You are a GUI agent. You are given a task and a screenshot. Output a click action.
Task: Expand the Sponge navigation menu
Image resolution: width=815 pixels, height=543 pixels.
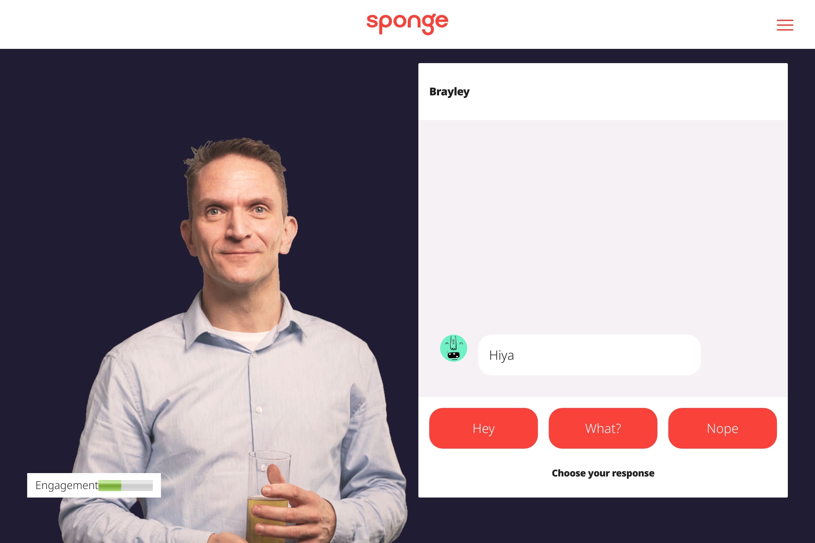pyautogui.click(x=785, y=24)
